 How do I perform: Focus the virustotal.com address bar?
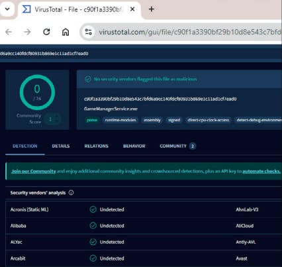pos(189,32)
